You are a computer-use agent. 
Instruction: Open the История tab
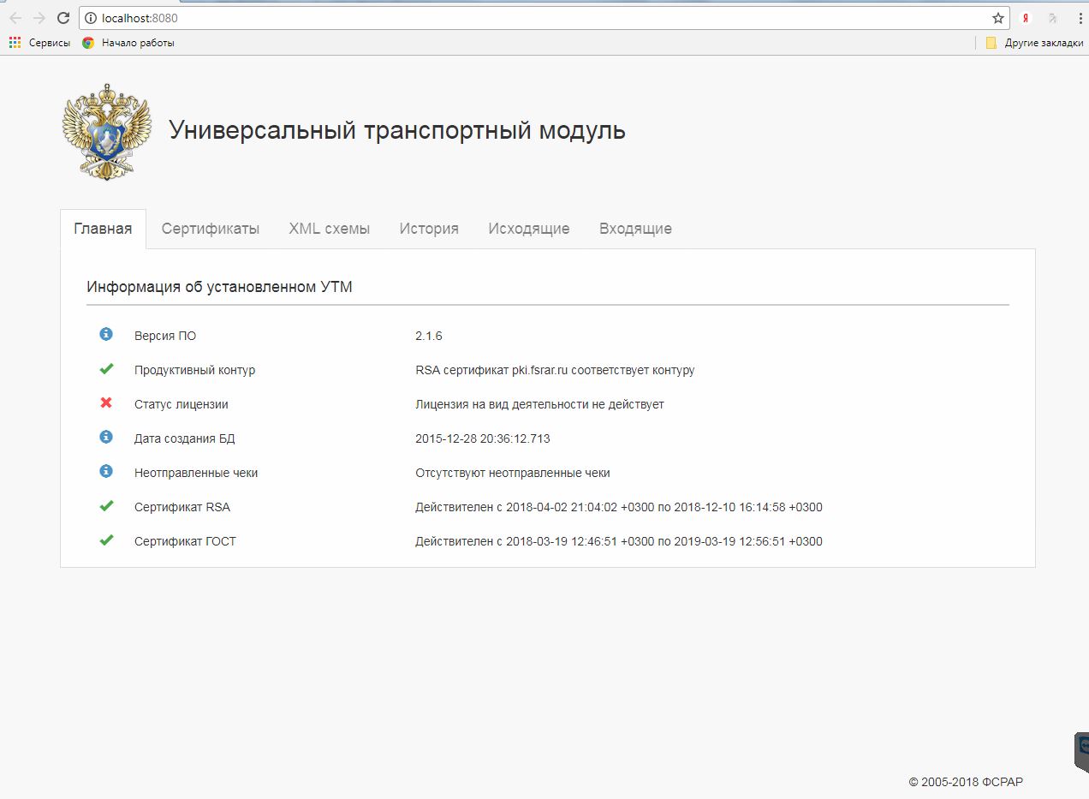429,229
